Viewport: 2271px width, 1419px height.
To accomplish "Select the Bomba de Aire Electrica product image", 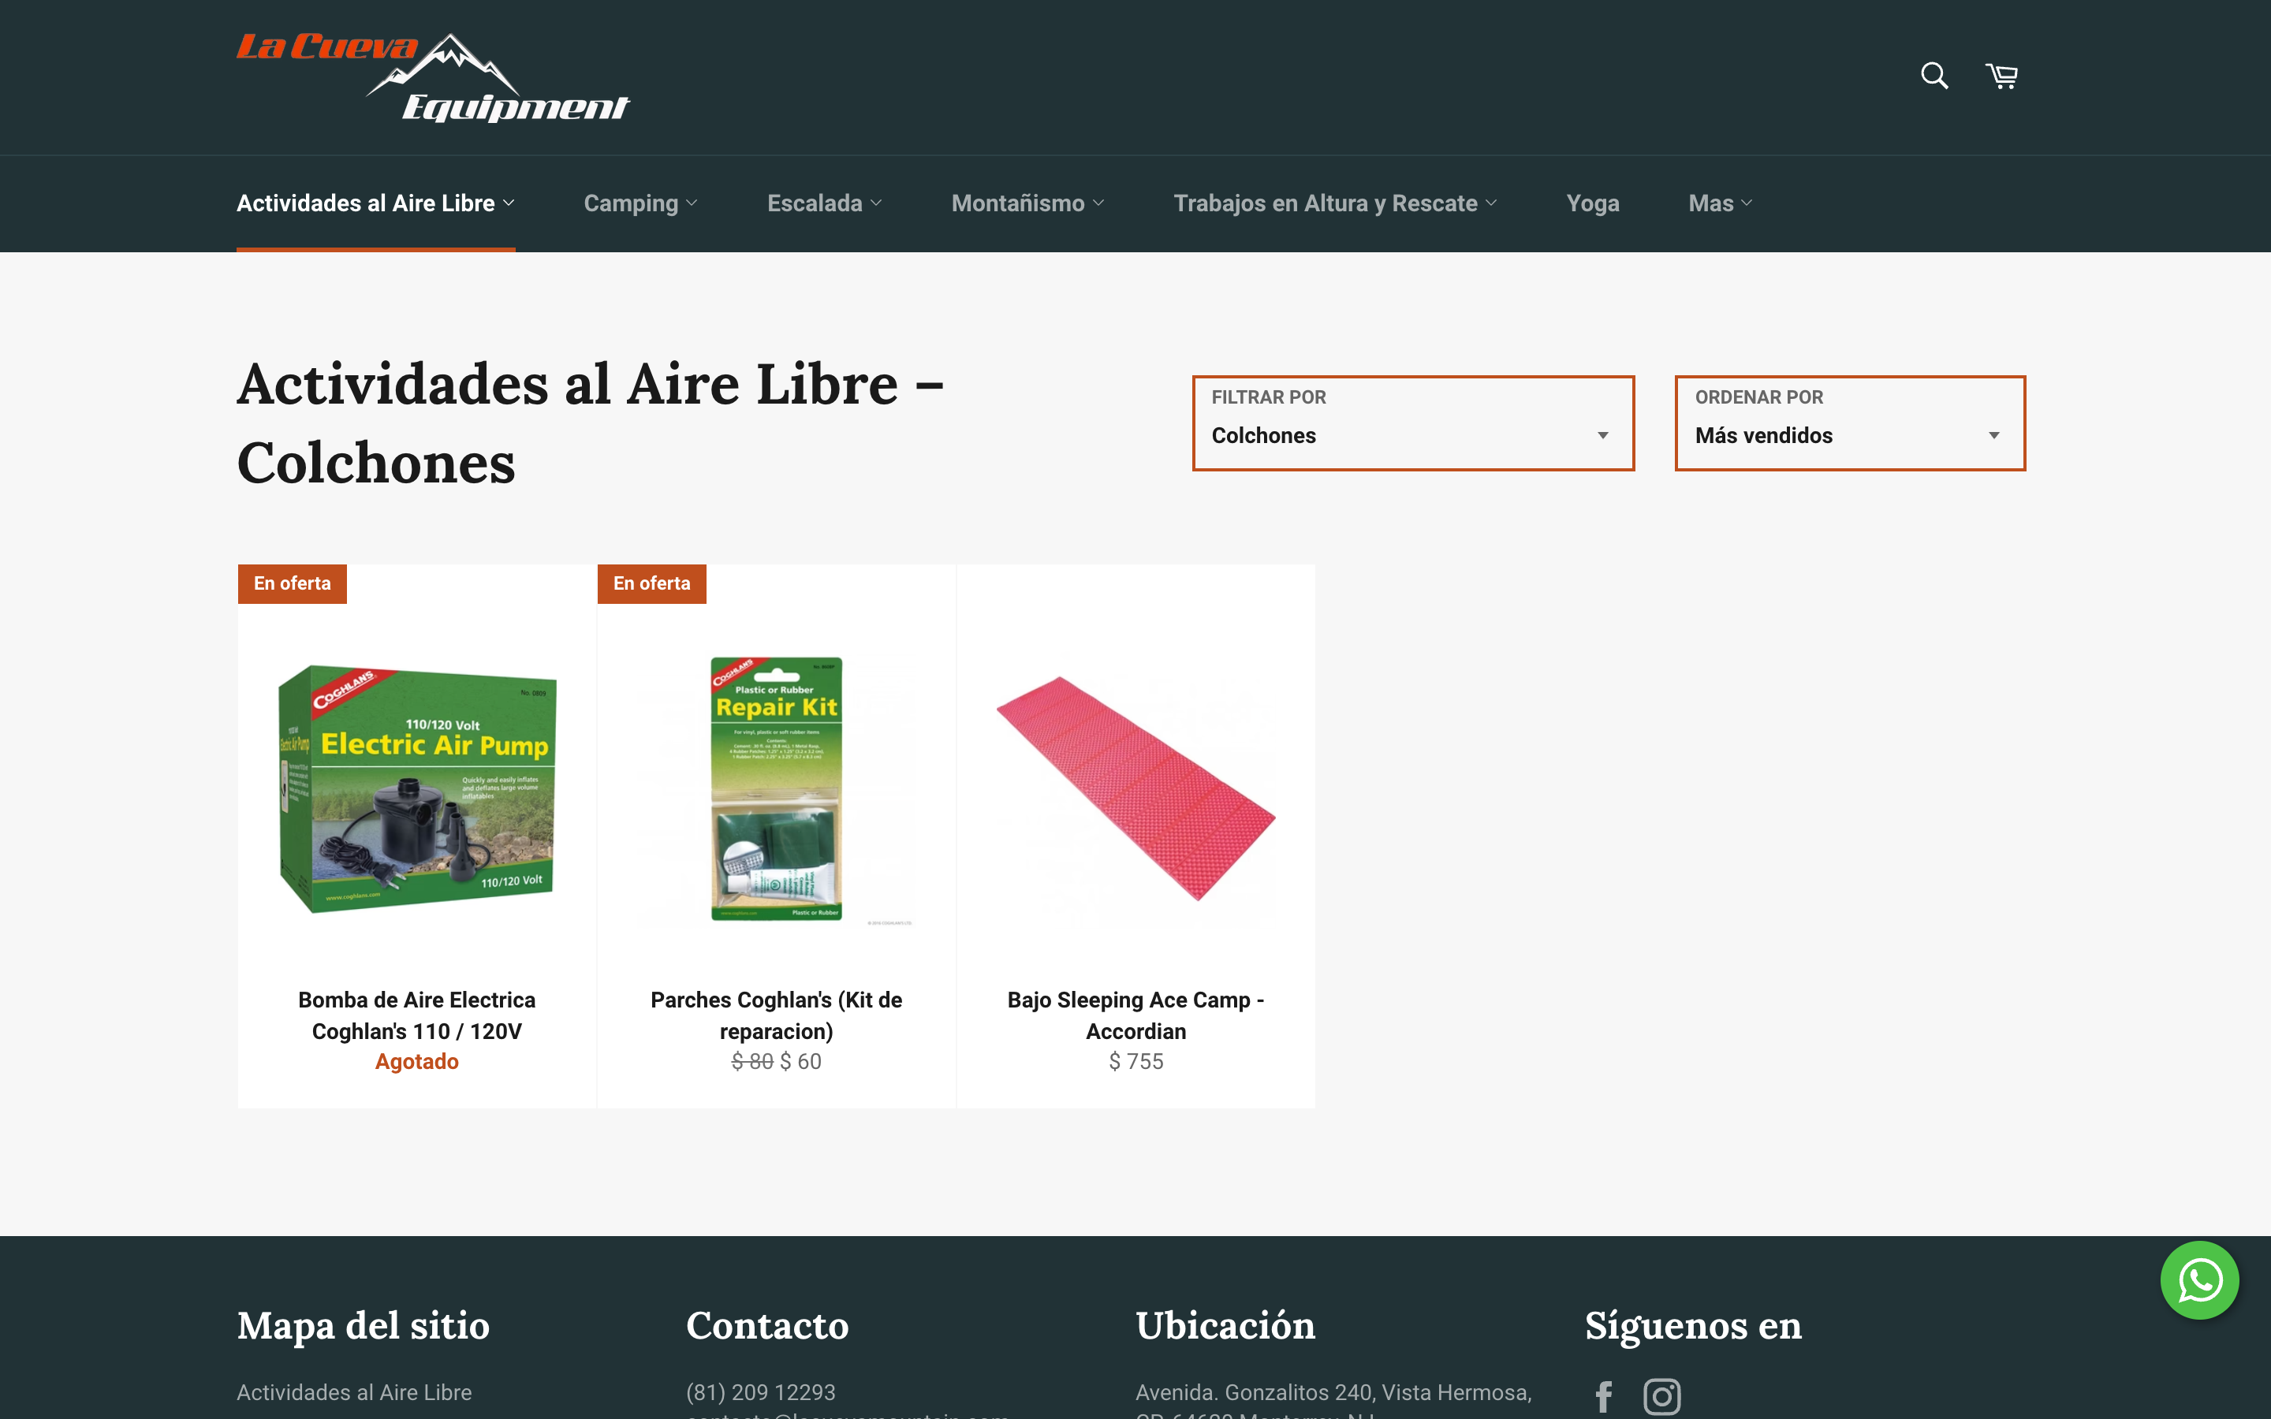I will coord(416,788).
